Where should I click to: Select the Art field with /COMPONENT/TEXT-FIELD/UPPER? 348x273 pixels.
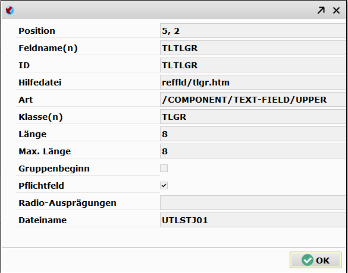(253, 100)
